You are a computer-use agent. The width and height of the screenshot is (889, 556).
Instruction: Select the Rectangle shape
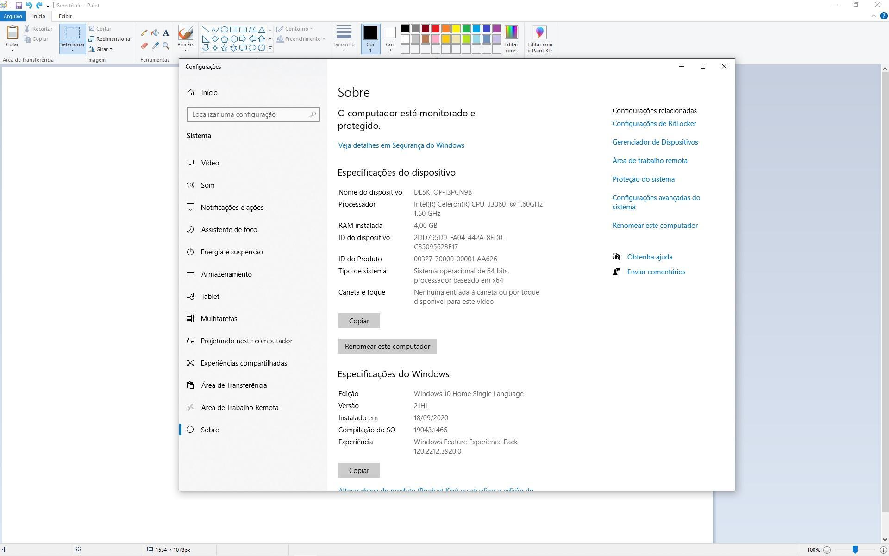[233, 29]
